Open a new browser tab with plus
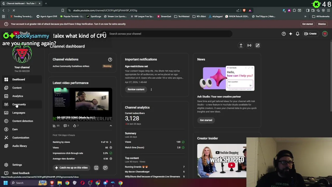 click(x=46, y=3)
